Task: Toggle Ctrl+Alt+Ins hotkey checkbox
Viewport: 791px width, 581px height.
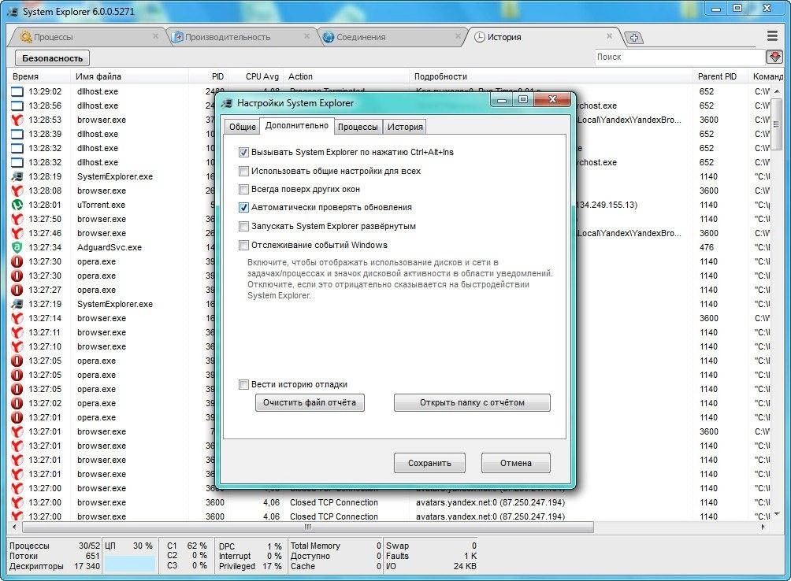Action: pos(243,152)
